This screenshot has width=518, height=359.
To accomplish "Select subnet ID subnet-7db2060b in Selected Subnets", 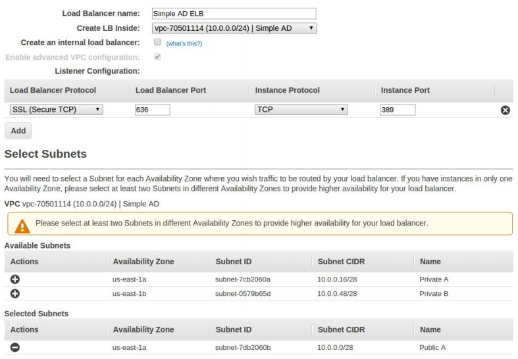I will tap(243, 348).
